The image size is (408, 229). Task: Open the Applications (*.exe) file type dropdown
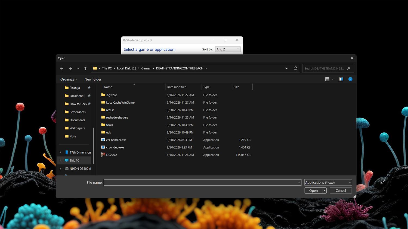(x=328, y=182)
